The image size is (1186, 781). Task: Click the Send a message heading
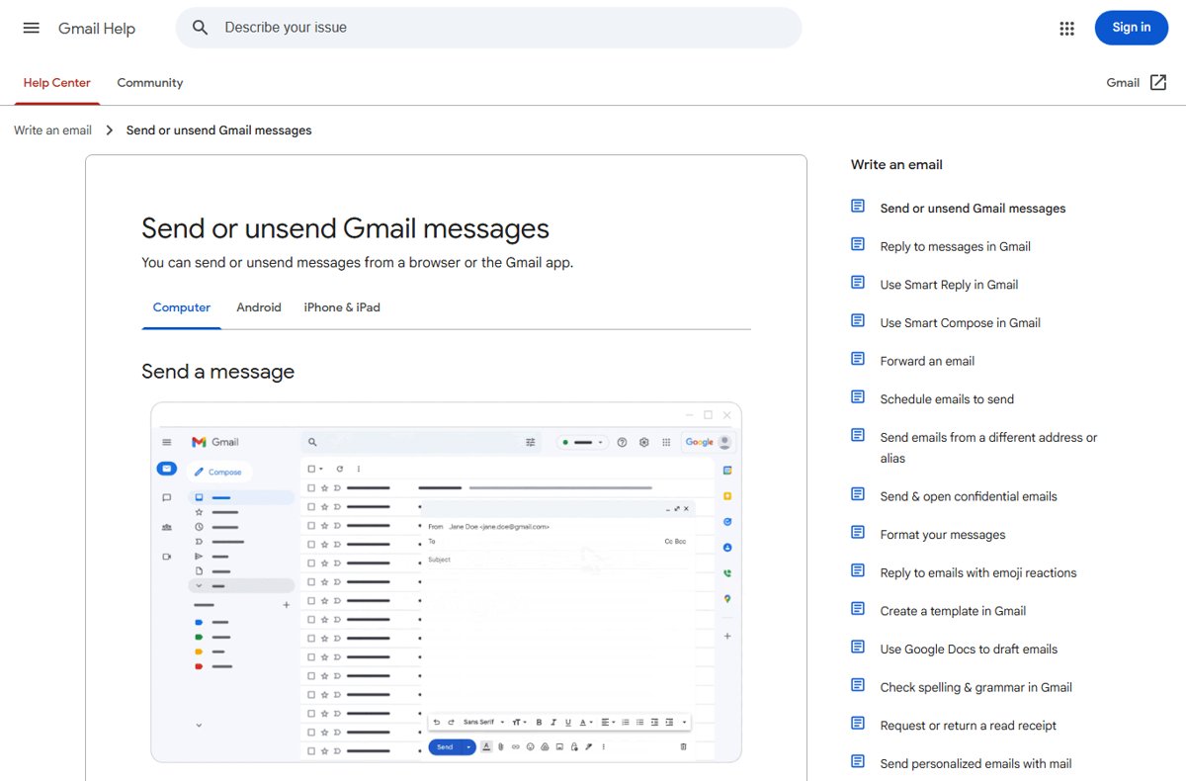pyautogui.click(x=217, y=372)
